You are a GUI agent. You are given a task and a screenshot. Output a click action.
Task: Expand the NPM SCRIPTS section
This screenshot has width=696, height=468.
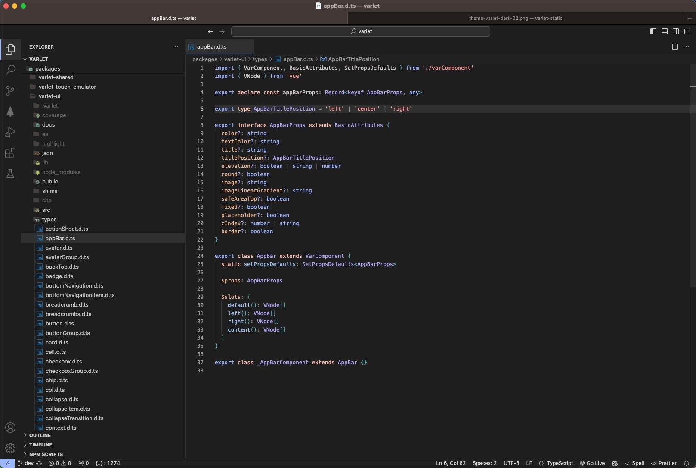coord(46,454)
